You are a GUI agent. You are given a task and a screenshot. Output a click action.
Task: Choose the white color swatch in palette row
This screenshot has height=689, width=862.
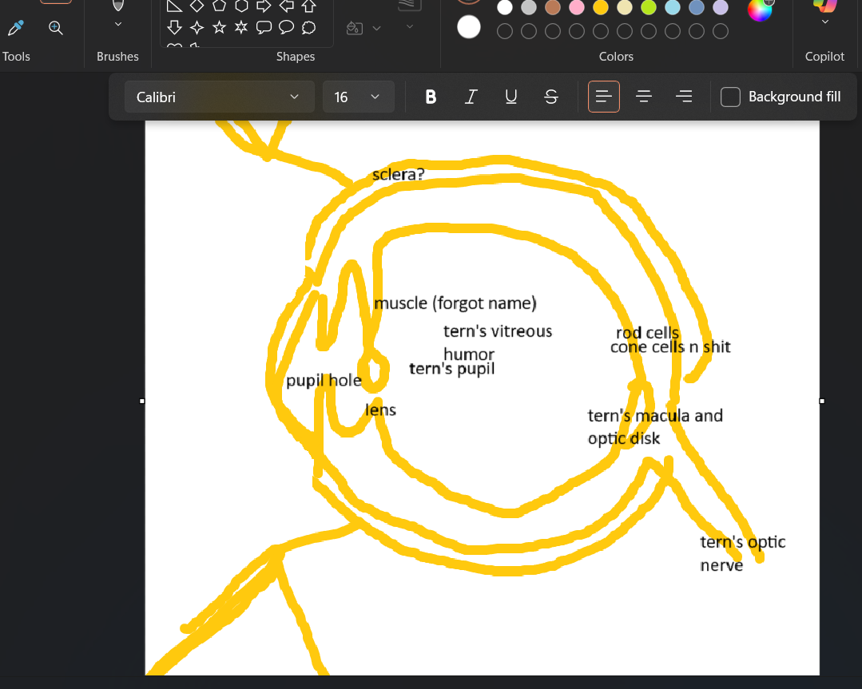pos(505,7)
